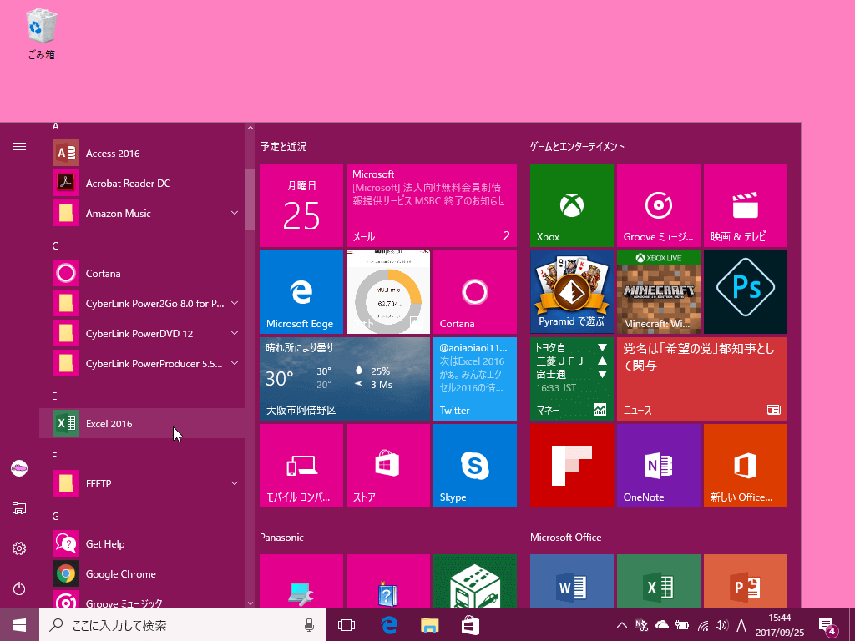
Task: Open the Pyramid で遊ぶ solitaire tile
Action: pos(572,291)
